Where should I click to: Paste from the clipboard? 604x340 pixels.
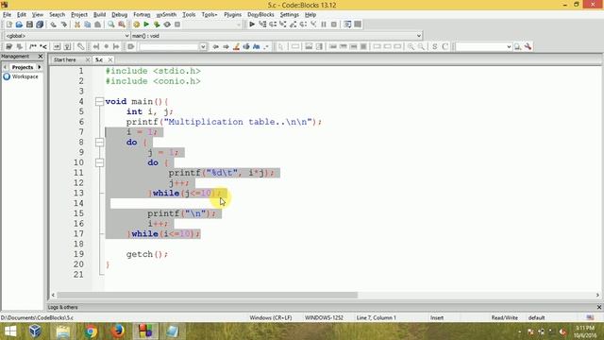[98, 25]
